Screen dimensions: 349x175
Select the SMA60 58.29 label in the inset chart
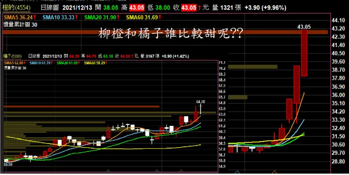(96, 63)
